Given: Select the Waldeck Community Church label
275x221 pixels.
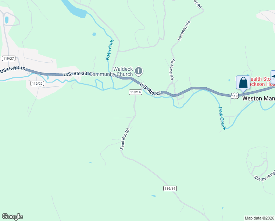Looking at the screenshot, I should pyautogui.click(x=111, y=71).
